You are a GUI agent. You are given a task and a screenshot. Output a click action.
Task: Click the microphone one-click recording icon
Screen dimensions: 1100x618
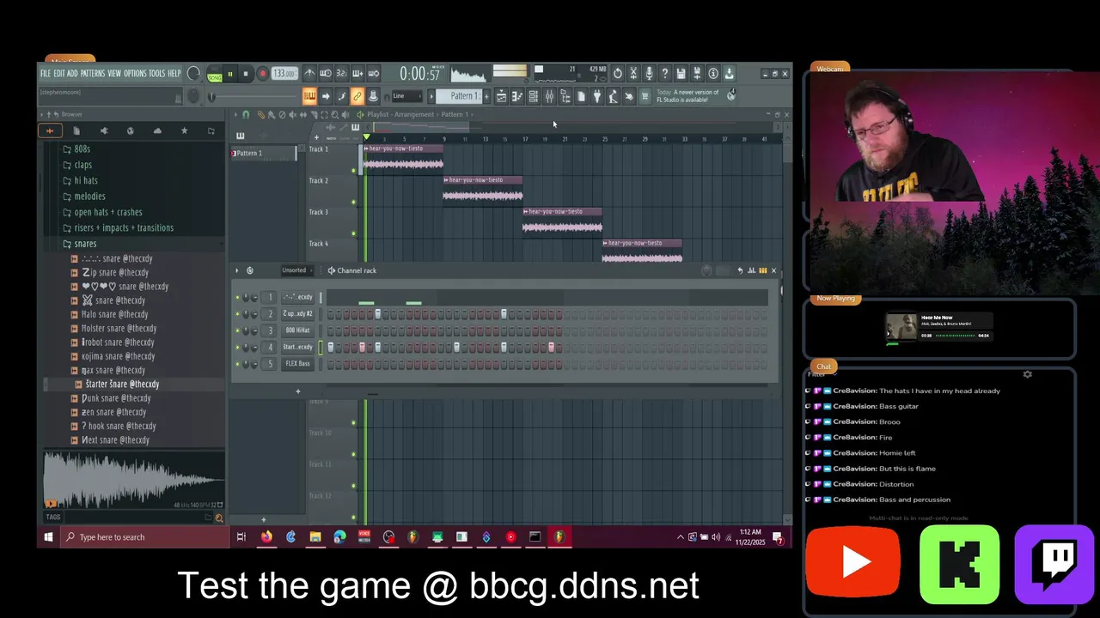(x=650, y=74)
